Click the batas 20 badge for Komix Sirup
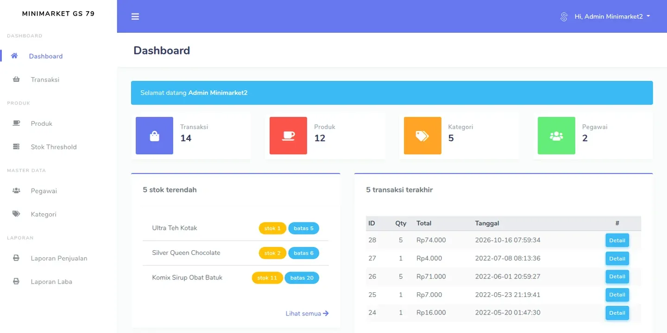 pos(302,277)
